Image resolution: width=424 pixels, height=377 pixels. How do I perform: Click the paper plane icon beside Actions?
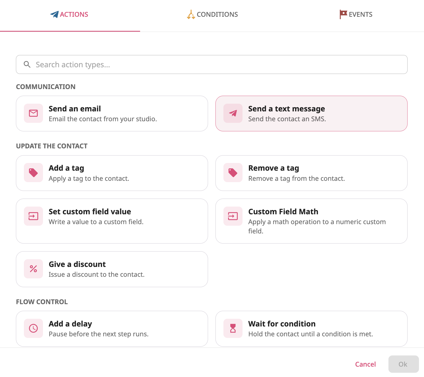point(54,14)
